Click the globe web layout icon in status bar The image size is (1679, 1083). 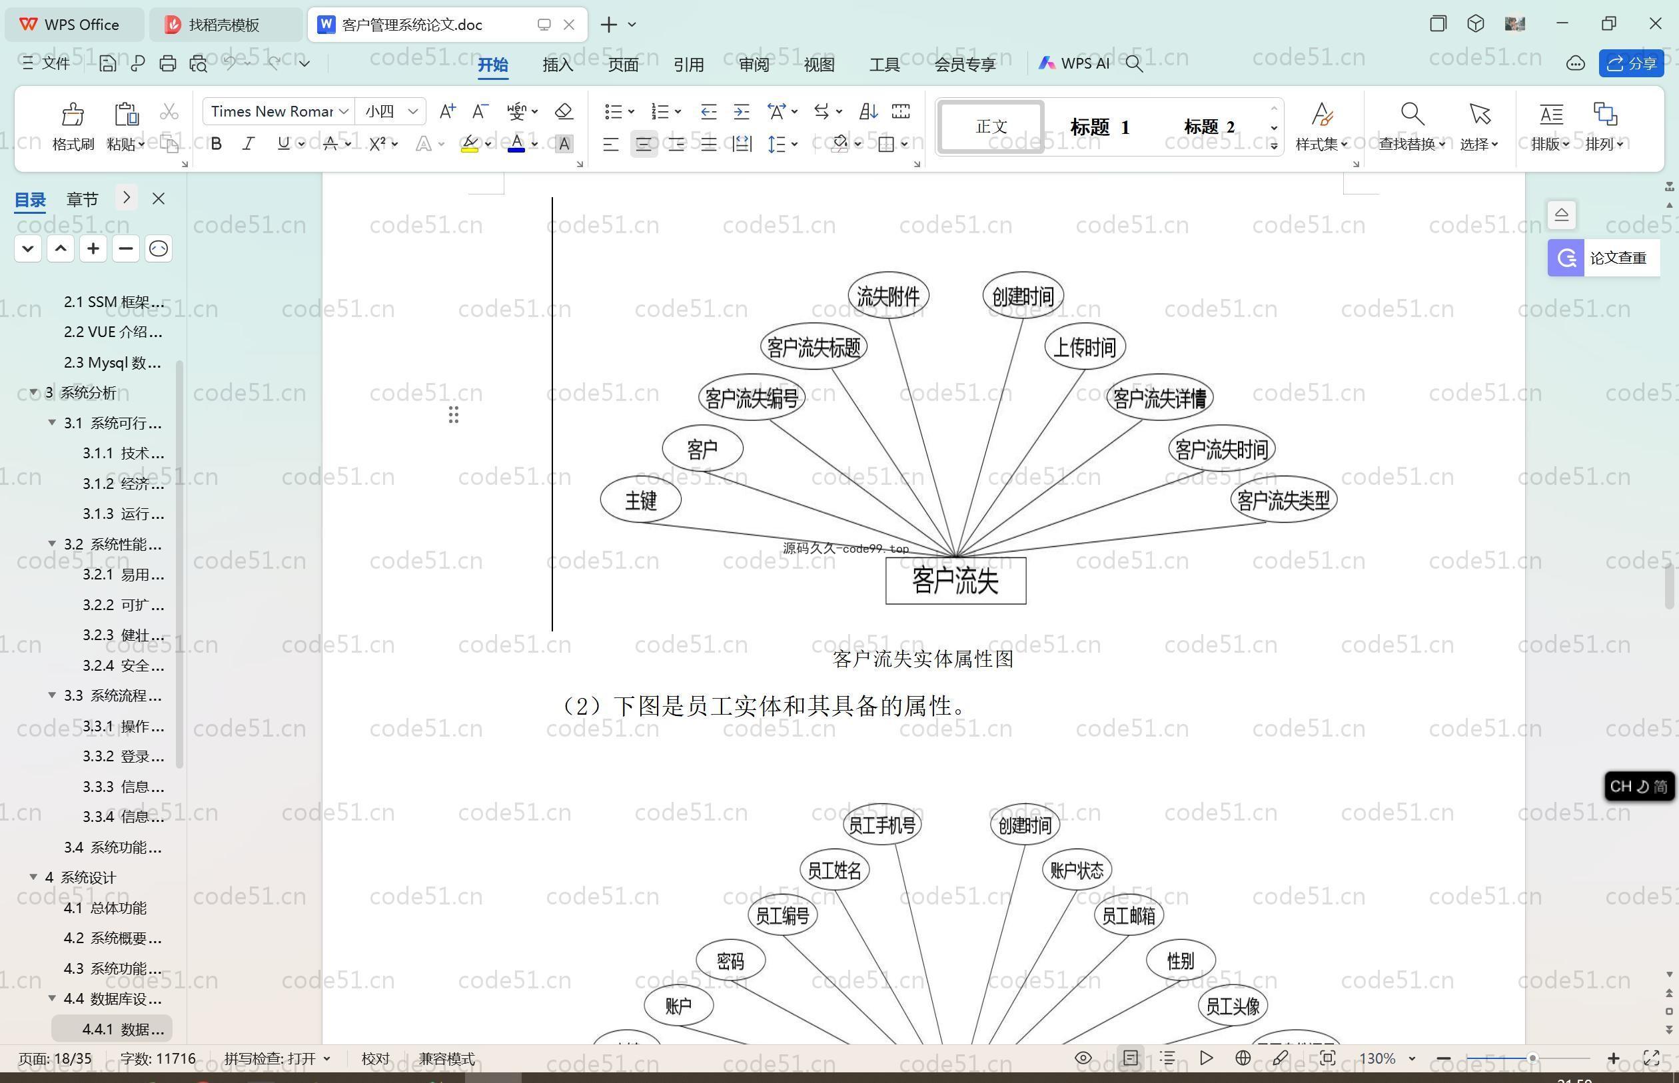[1243, 1058]
